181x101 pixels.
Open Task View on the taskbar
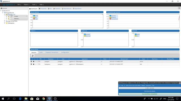click(x=14, y=98)
